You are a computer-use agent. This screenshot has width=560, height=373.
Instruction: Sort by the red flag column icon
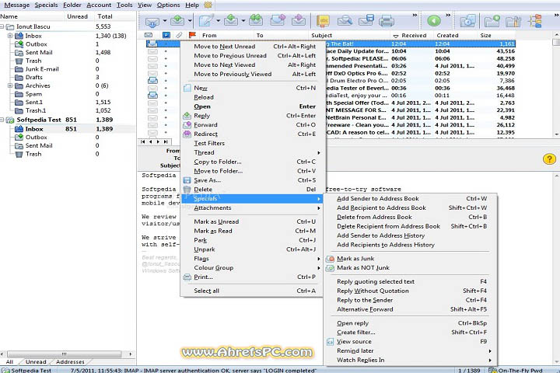click(x=193, y=35)
